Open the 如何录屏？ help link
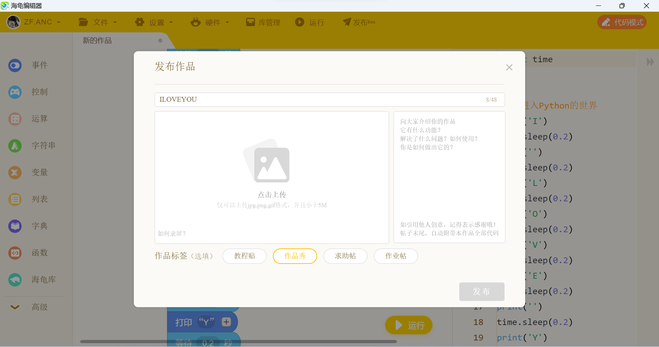The height and width of the screenshot is (347, 659). (x=172, y=234)
